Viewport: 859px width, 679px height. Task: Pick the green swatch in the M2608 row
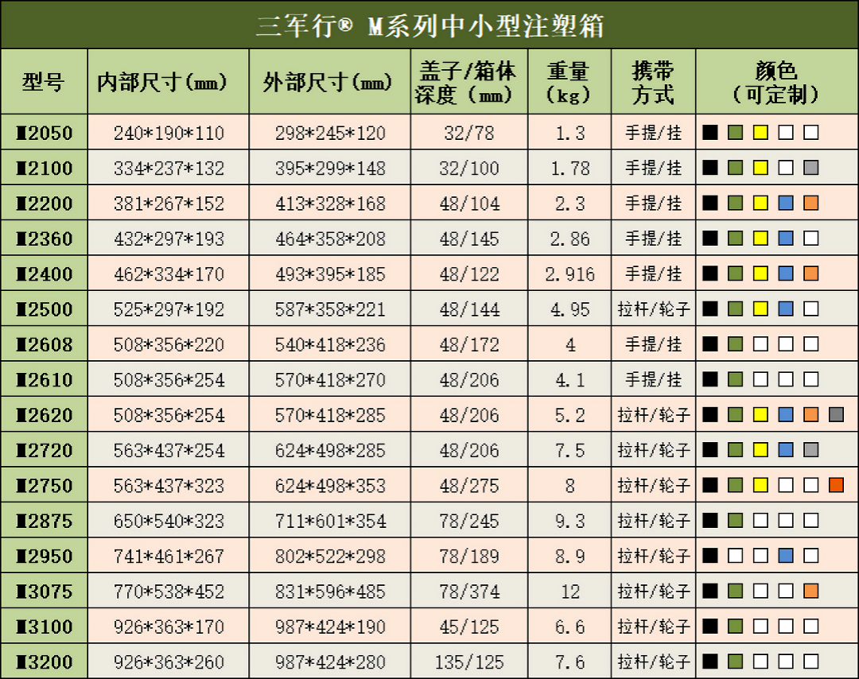[735, 344]
